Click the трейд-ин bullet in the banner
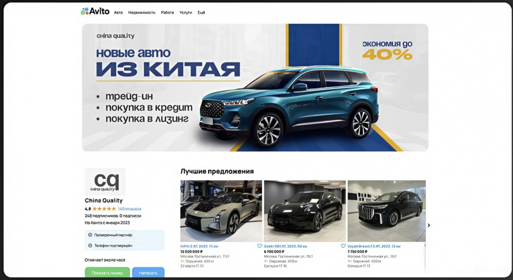This screenshot has height=280, width=513. click(x=129, y=96)
